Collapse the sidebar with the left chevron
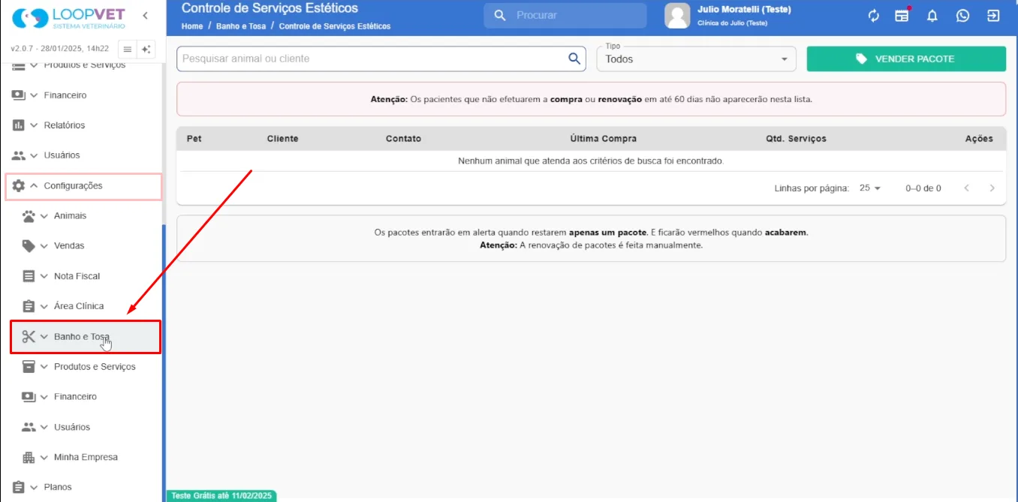The width and height of the screenshot is (1018, 502). tap(145, 16)
